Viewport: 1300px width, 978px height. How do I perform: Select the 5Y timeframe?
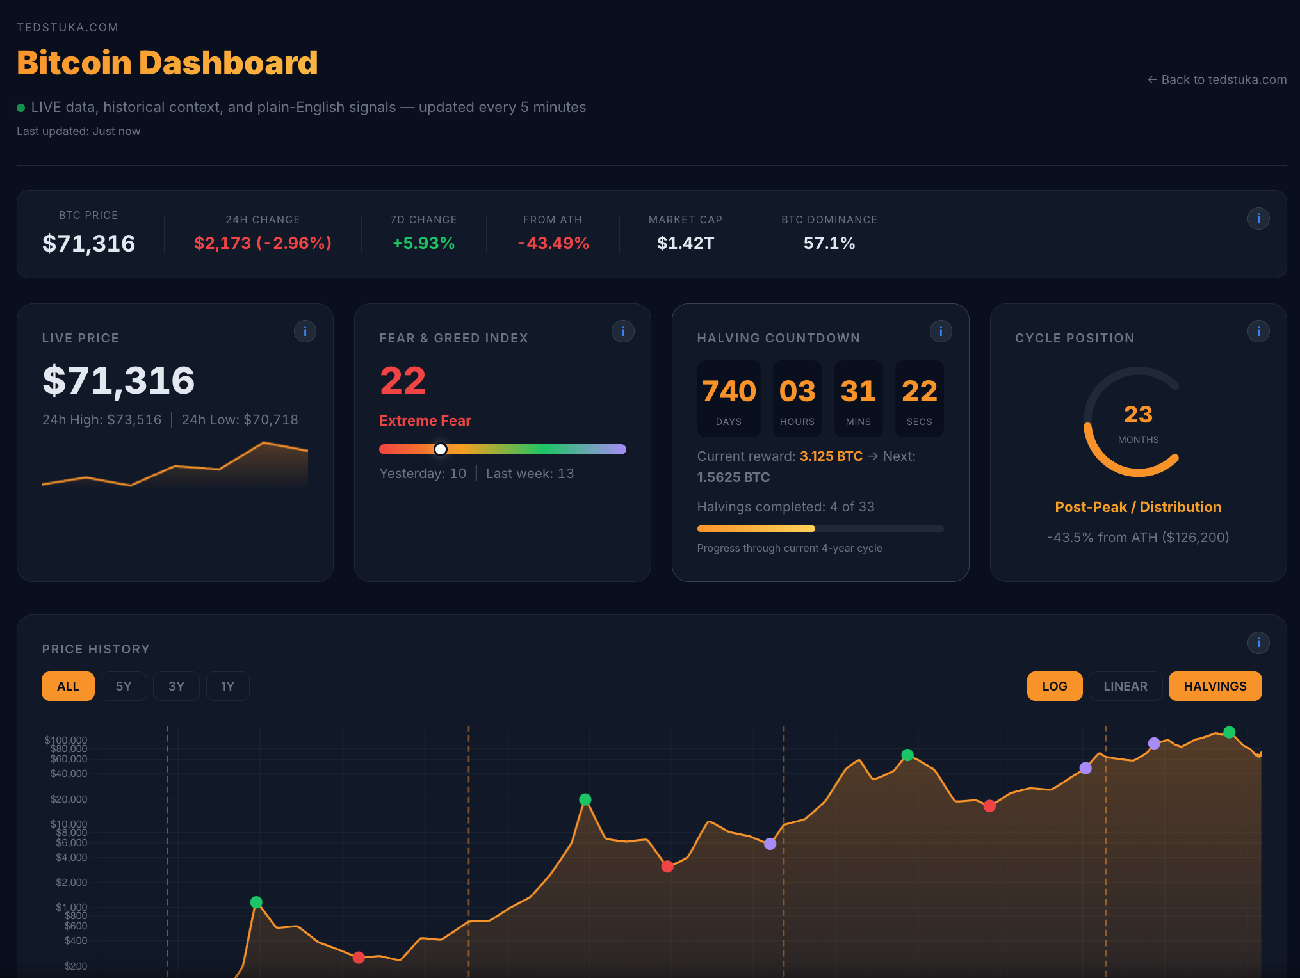coord(124,685)
